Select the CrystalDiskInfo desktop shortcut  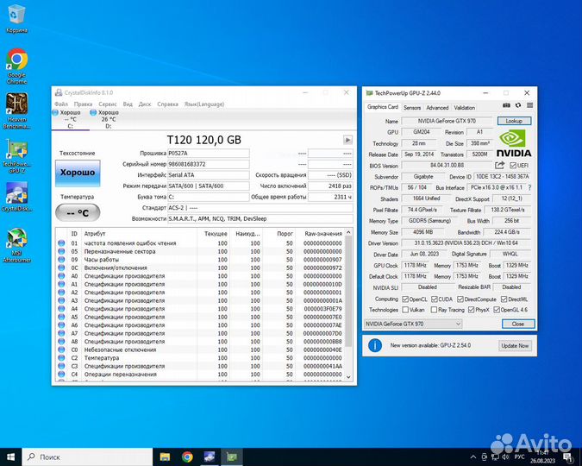(16, 197)
